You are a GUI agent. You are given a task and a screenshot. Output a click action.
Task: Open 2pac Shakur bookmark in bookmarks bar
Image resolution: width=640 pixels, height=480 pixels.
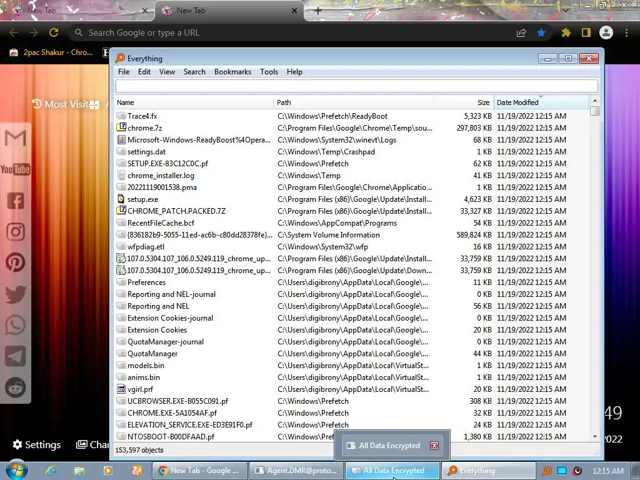[x=51, y=52]
